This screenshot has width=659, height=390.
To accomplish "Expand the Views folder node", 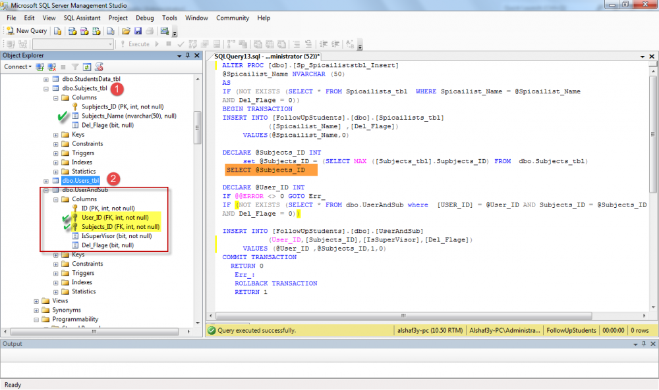I will pyautogui.click(x=36, y=301).
